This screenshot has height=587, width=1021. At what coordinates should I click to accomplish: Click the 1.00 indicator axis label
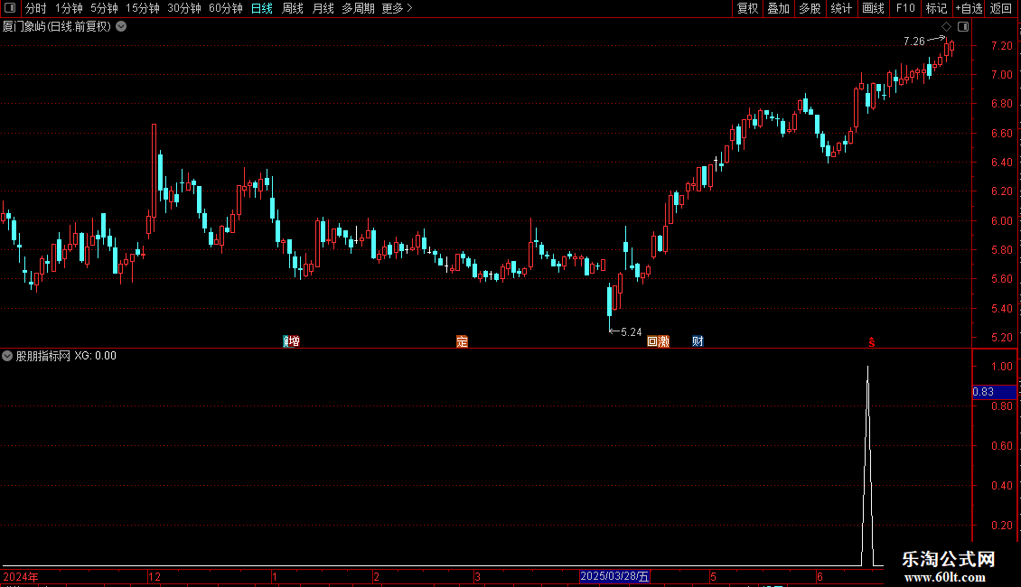[1001, 367]
